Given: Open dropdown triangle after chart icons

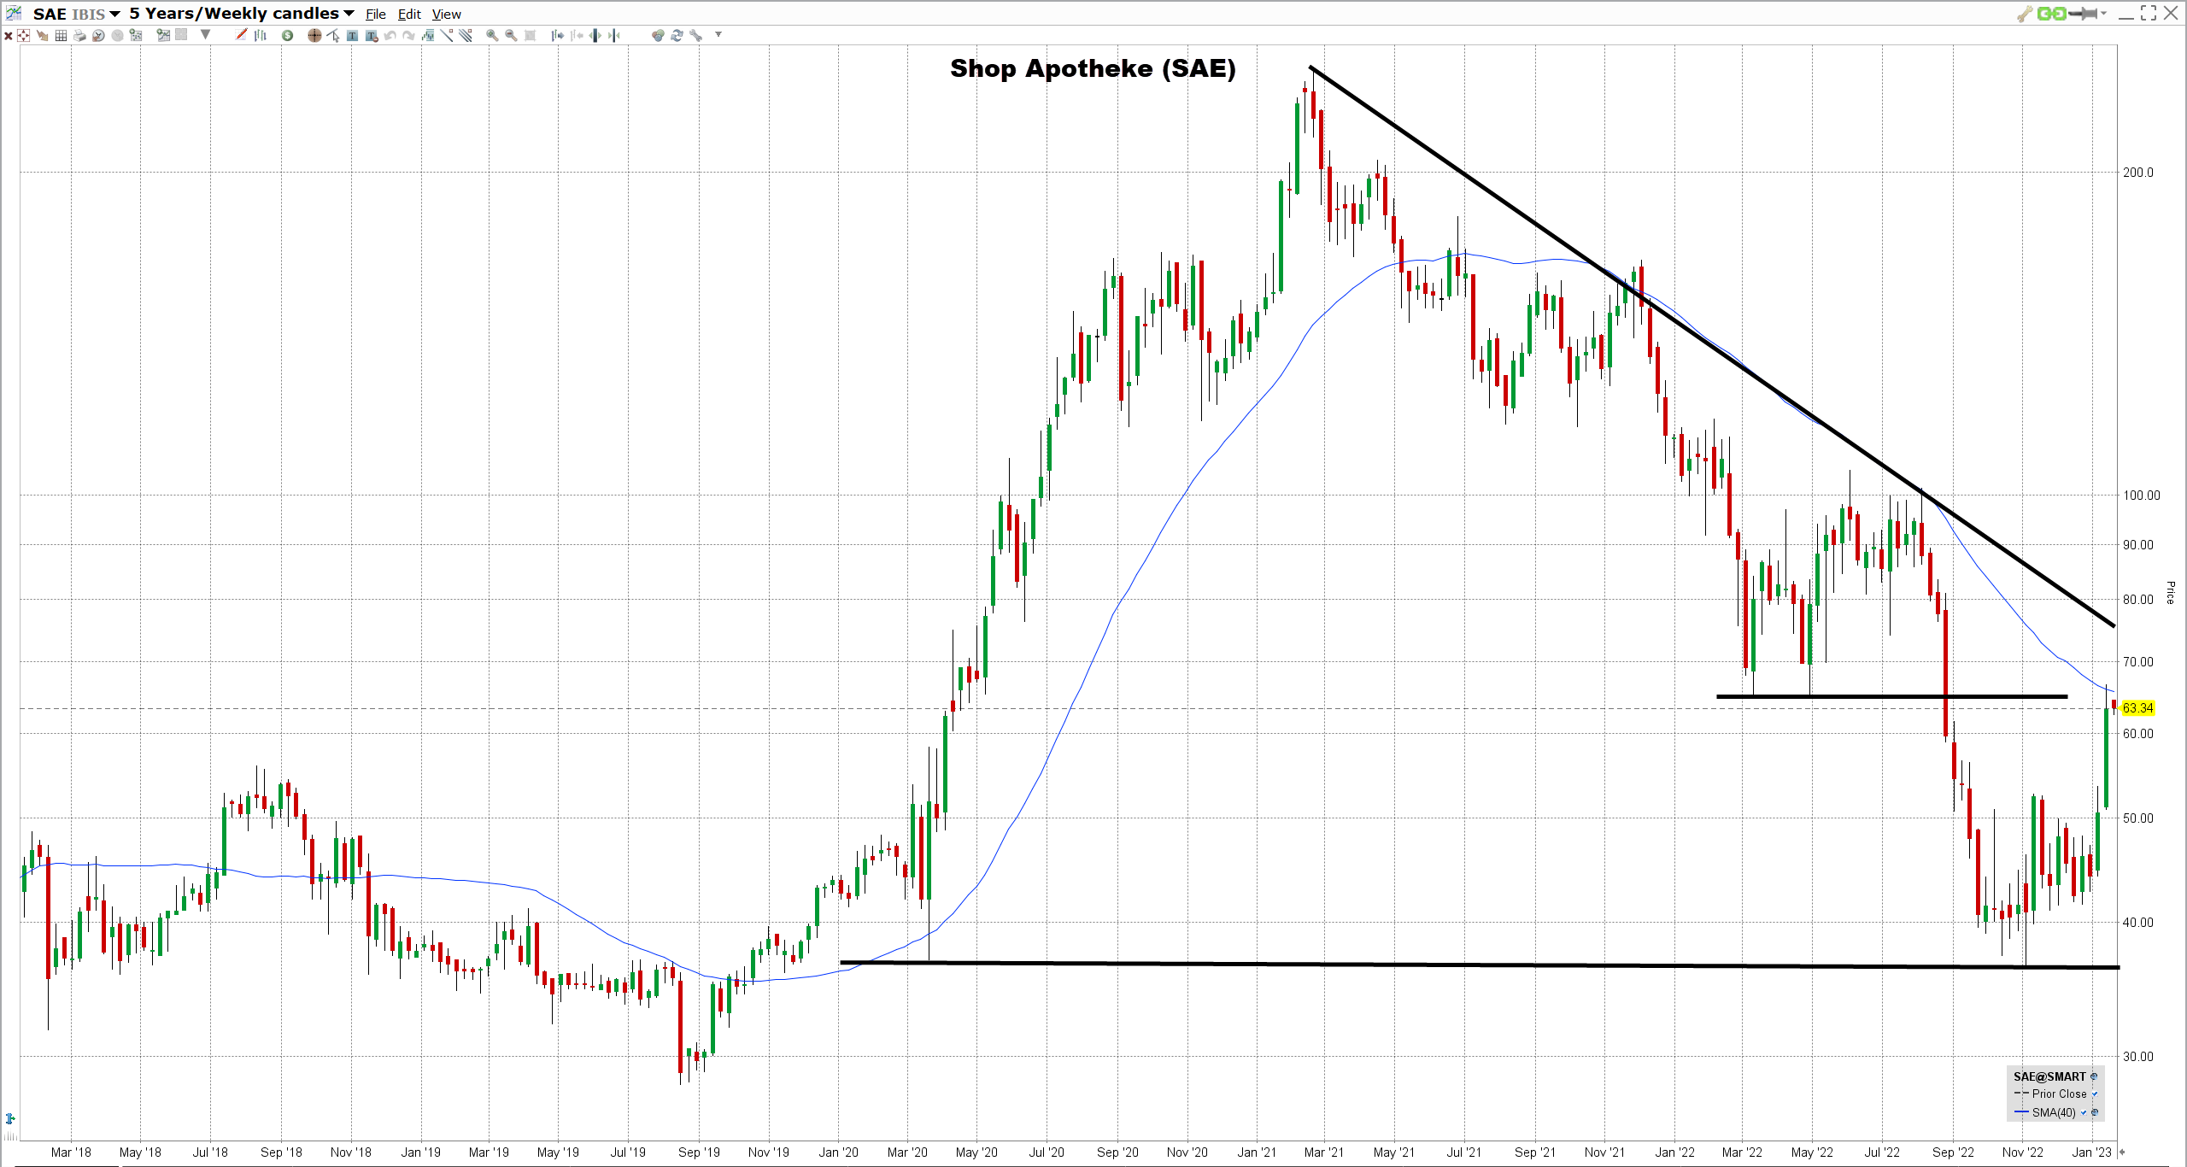Looking at the screenshot, I should [205, 34].
